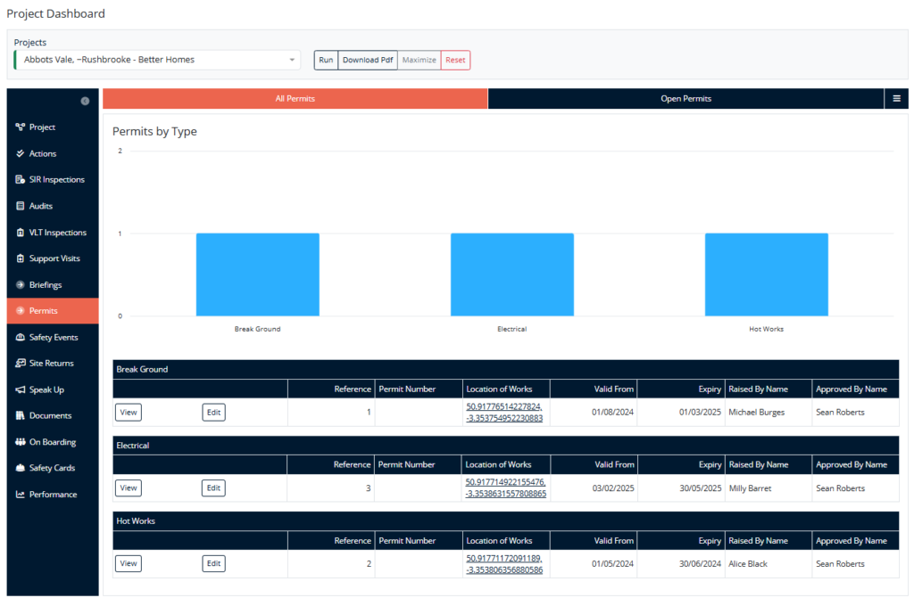View the Electrical permit row
The width and height of the screenshot is (914, 598).
coord(129,488)
